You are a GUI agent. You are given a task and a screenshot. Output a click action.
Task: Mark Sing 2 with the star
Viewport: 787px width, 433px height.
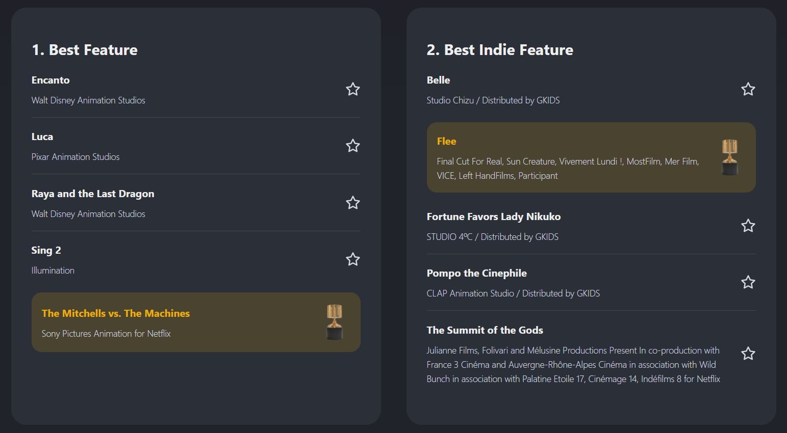click(352, 260)
